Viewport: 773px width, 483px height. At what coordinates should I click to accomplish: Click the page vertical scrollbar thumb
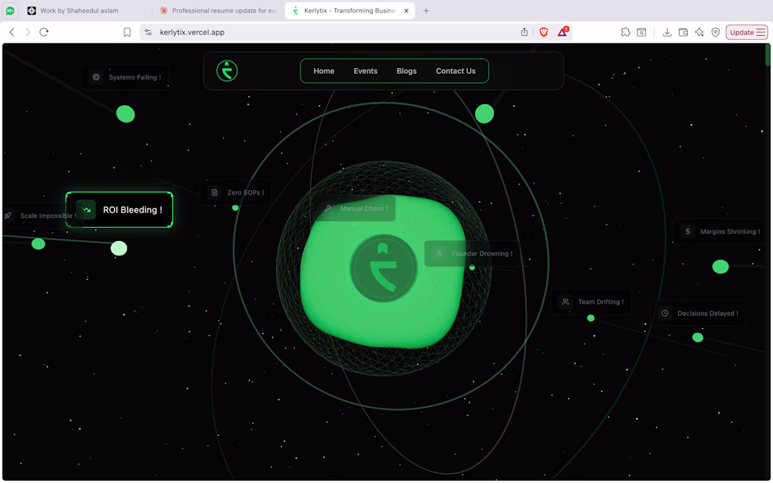767,55
